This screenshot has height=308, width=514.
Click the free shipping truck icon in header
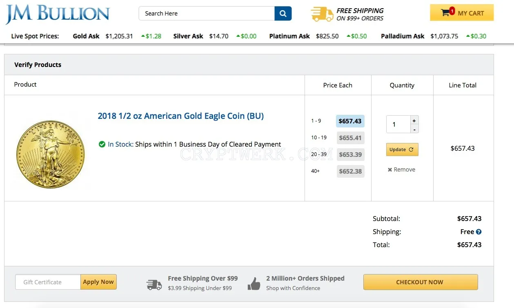coord(322,14)
